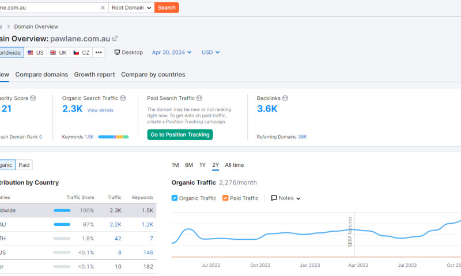Image resolution: width=461 pixels, height=276 pixels.
Task: Open the Root Domain dropdown
Action: click(x=131, y=8)
